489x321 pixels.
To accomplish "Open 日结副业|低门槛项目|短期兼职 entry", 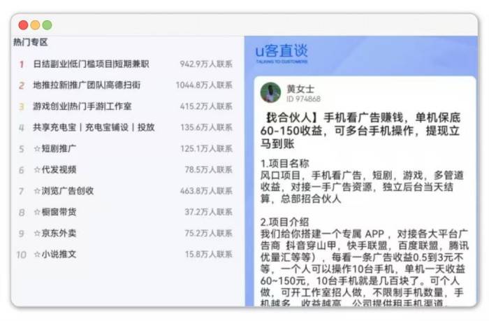I will click(91, 64).
